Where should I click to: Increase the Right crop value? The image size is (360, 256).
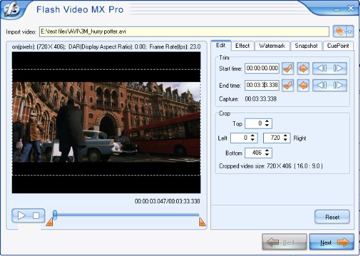coord(285,135)
